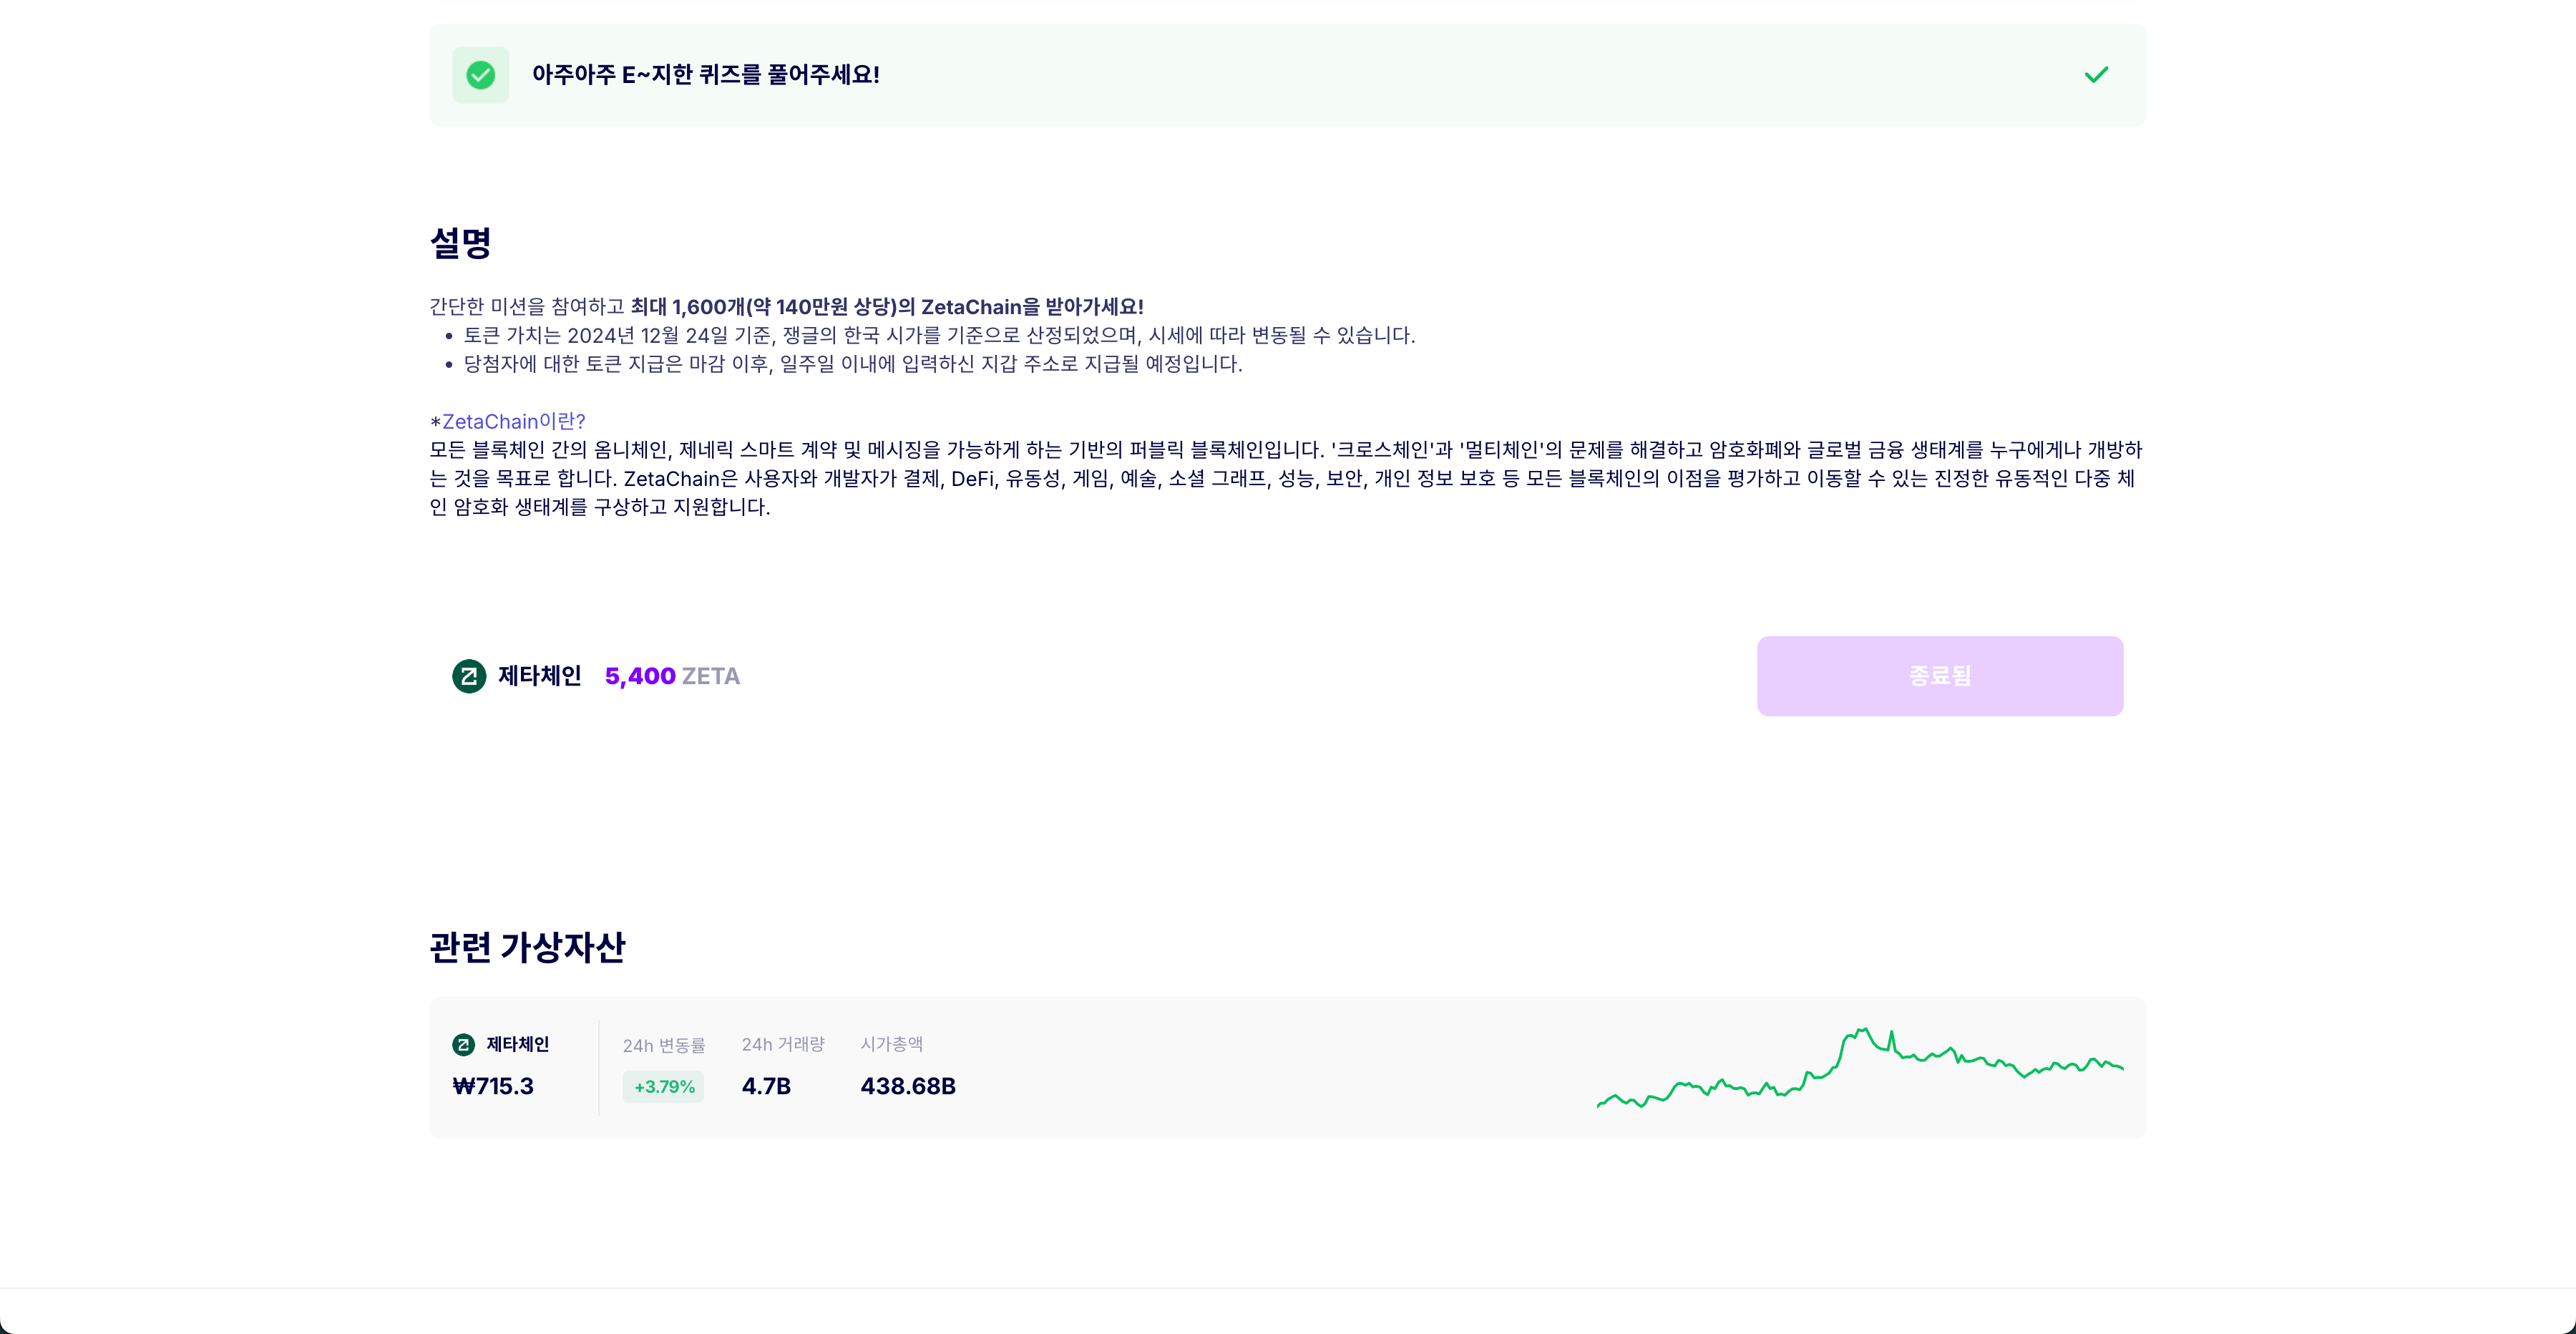
Task: Click the 5,400 ZETA reward amount
Action: pos(672,676)
